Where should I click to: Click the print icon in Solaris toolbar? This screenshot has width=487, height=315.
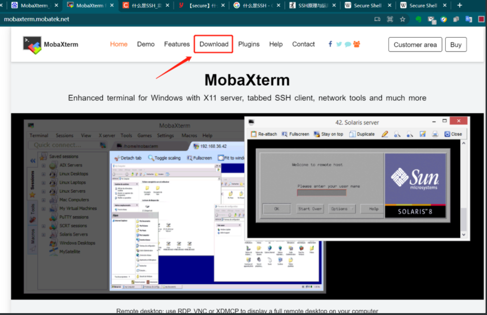pyautogui.click(x=434, y=134)
